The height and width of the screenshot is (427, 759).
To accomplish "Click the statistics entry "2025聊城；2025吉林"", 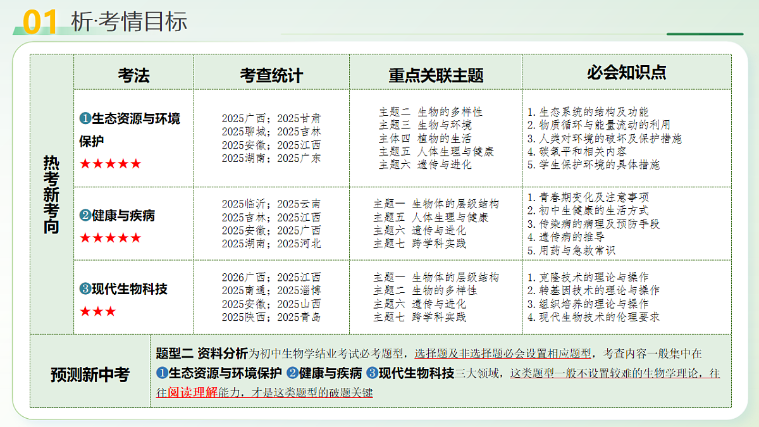I will 271,132.
